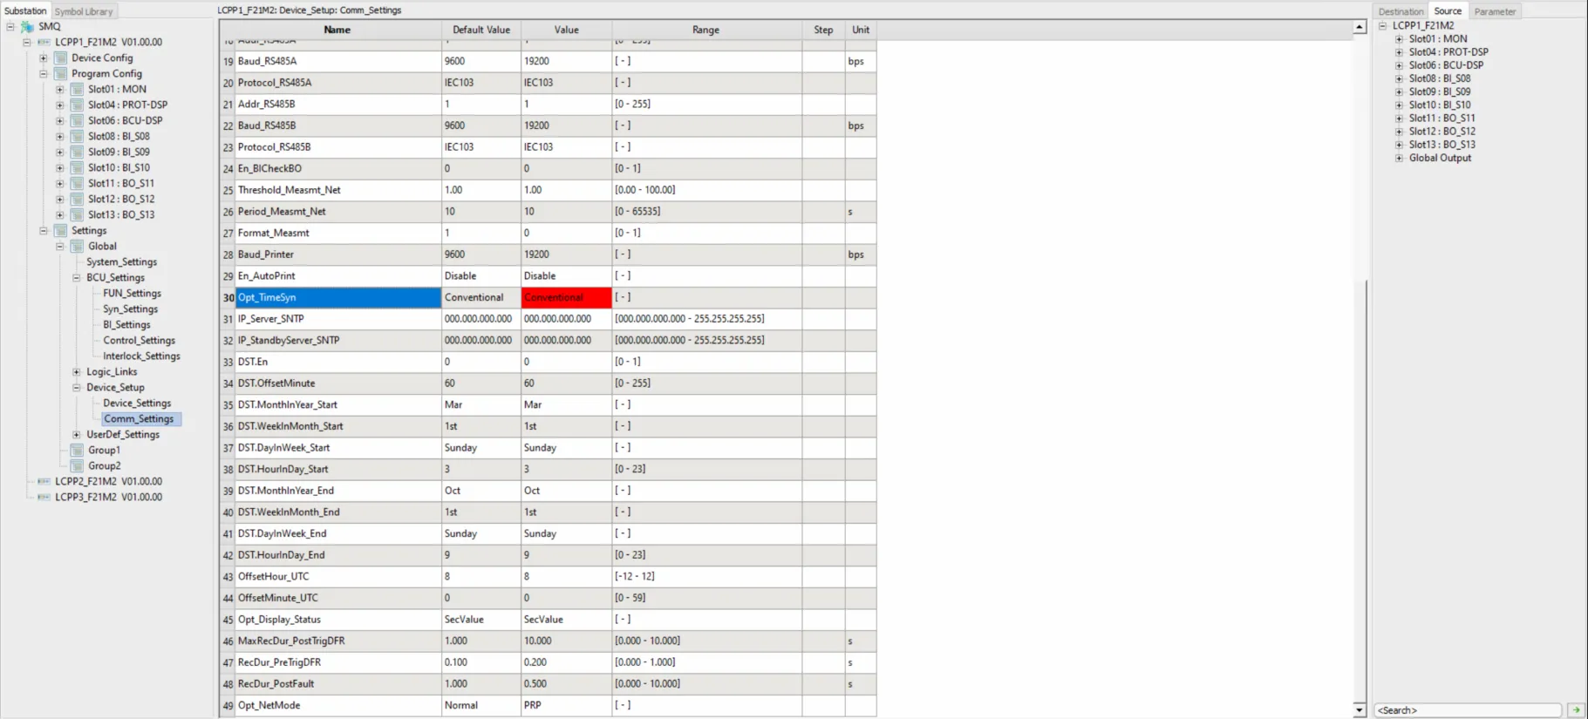1588x719 pixels.
Task: Click the Global settings icon
Action: (77, 246)
